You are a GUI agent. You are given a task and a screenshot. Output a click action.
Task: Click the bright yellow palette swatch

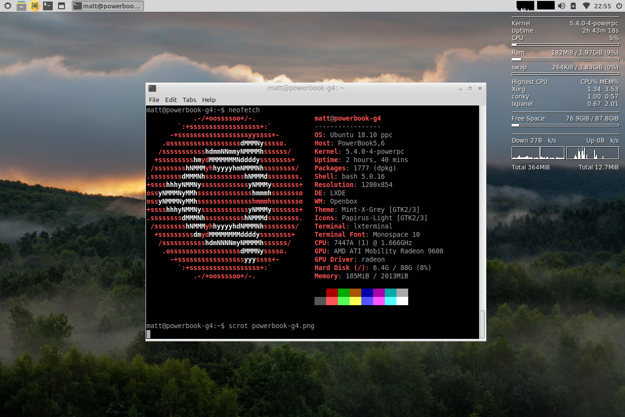click(x=355, y=301)
